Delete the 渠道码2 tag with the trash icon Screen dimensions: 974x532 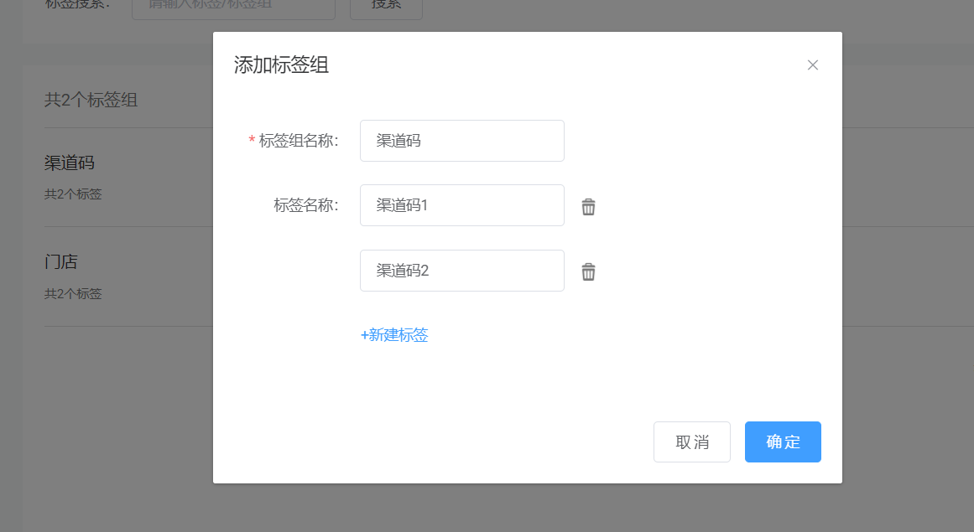pos(588,271)
